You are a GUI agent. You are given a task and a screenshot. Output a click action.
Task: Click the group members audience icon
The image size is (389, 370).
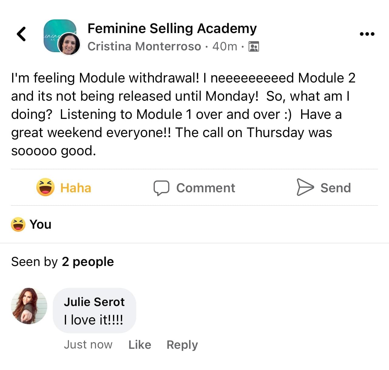tap(254, 46)
